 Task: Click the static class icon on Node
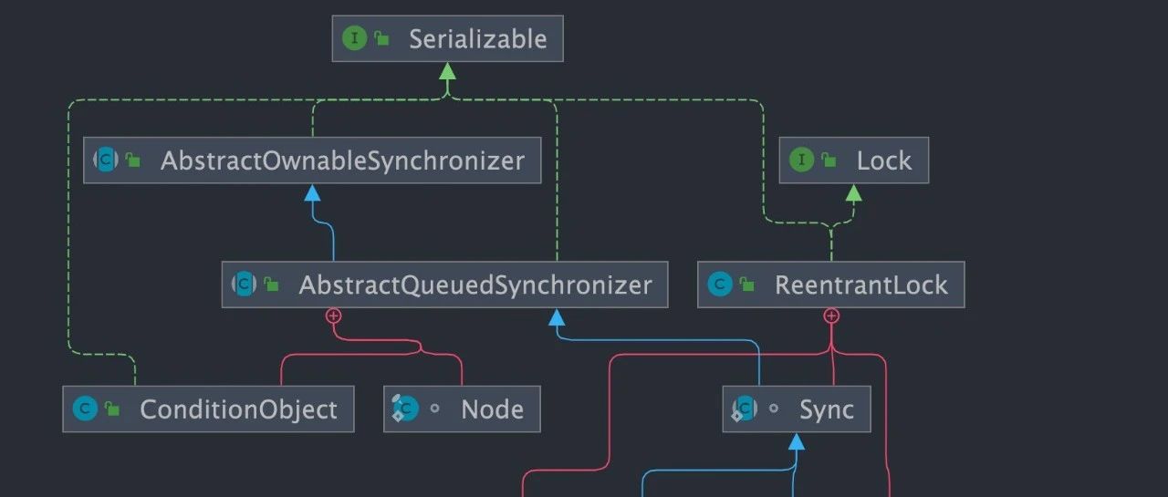(x=405, y=409)
